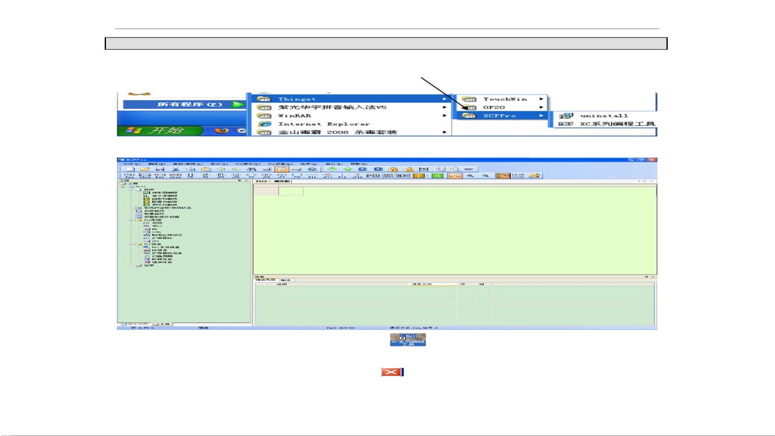Click 所有程序 All Programs

click(x=185, y=104)
